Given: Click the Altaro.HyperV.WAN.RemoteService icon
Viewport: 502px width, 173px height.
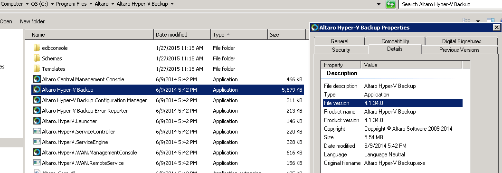Looking at the screenshot, I should (x=37, y=163).
